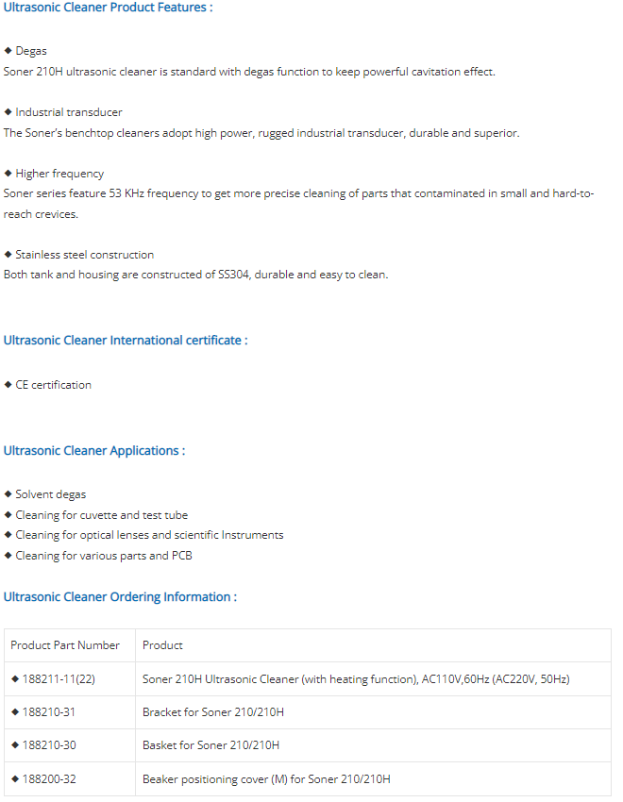
Task: Select the 188210-31 part number cell
Action: (x=70, y=712)
